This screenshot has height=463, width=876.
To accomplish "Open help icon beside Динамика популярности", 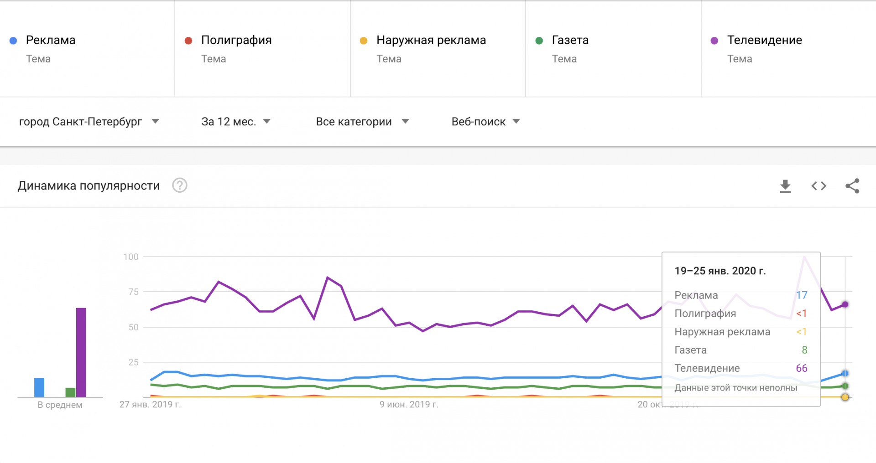I will [x=180, y=185].
